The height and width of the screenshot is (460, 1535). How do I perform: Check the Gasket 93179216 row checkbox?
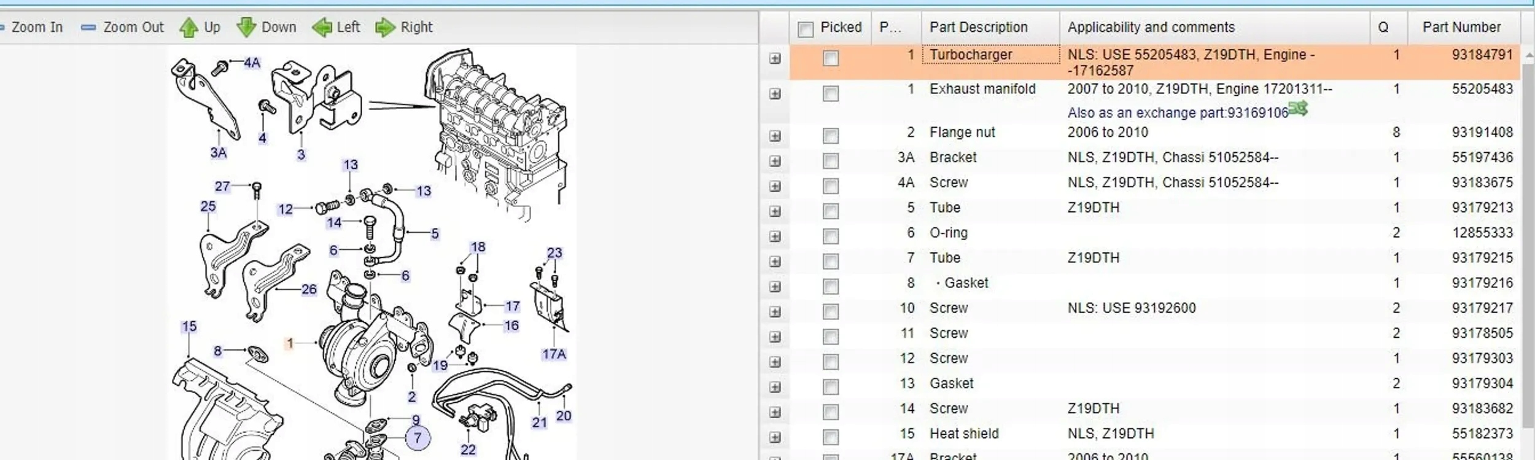click(x=830, y=287)
